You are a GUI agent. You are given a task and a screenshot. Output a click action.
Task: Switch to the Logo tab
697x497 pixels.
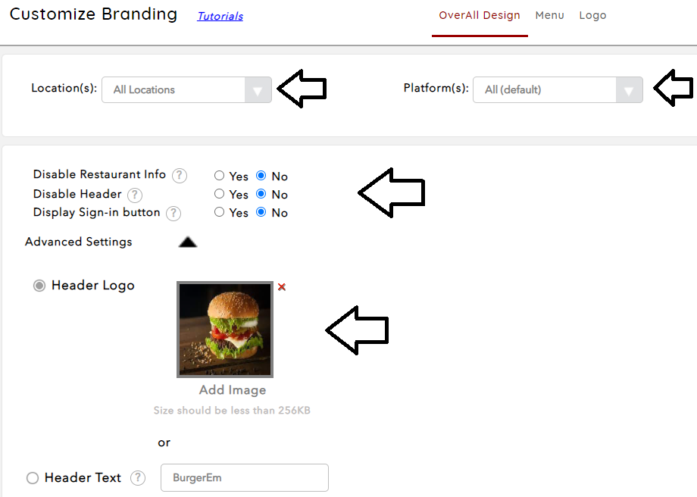point(592,16)
